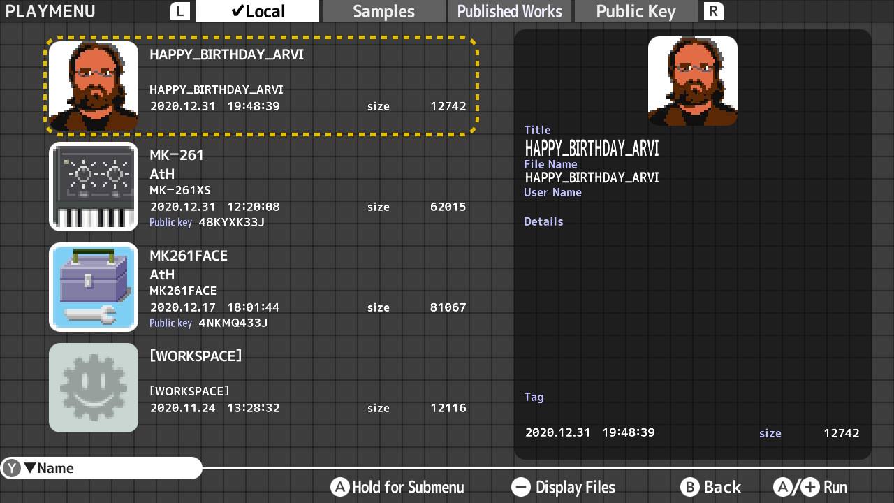Open the Name sort order dropdown
894x503 pixels.
click(101, 468)
